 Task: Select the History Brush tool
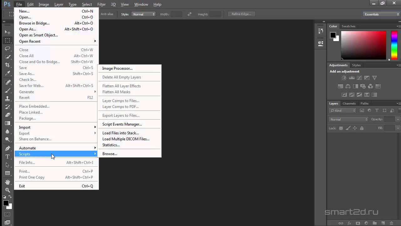point(8,107)
